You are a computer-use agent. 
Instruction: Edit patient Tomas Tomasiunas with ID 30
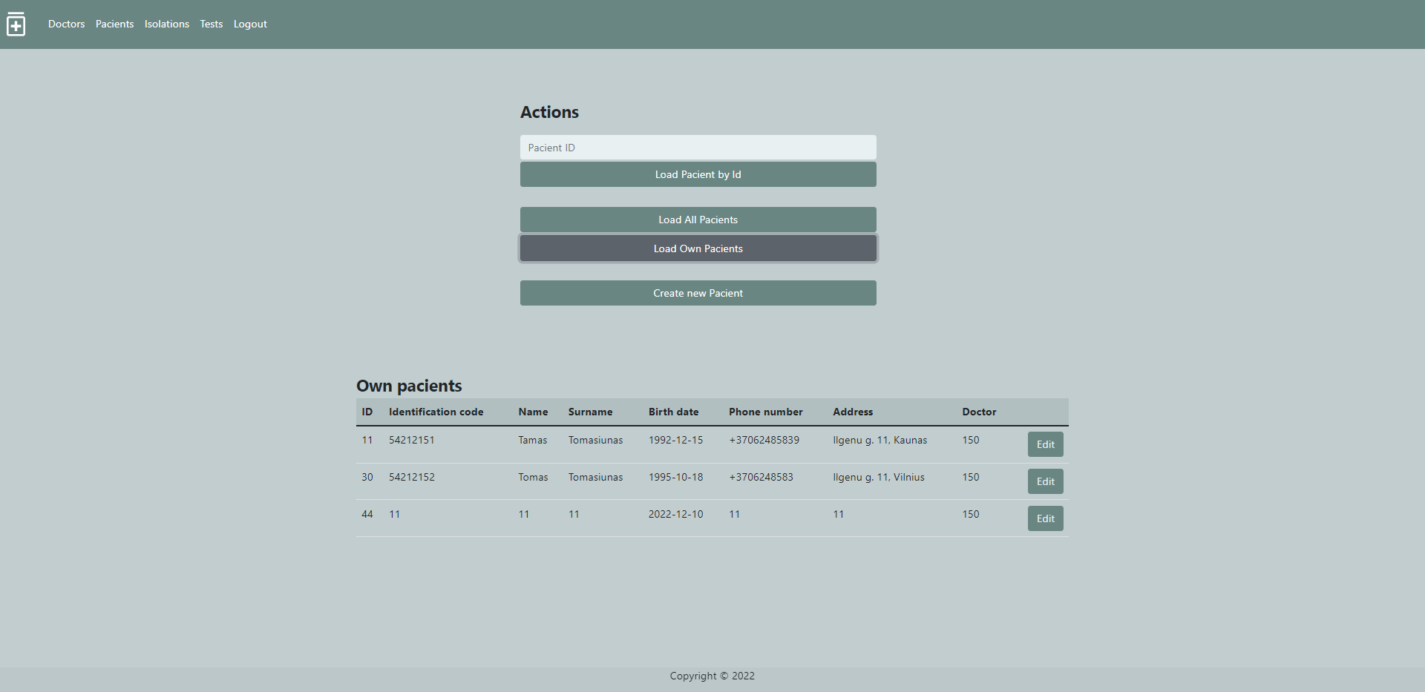click(1044, 481)
